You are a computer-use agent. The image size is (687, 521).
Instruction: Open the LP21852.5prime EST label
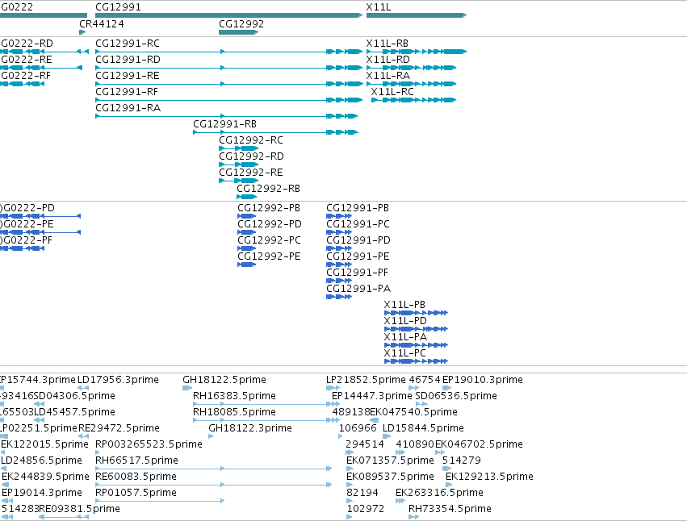point(366,380)
